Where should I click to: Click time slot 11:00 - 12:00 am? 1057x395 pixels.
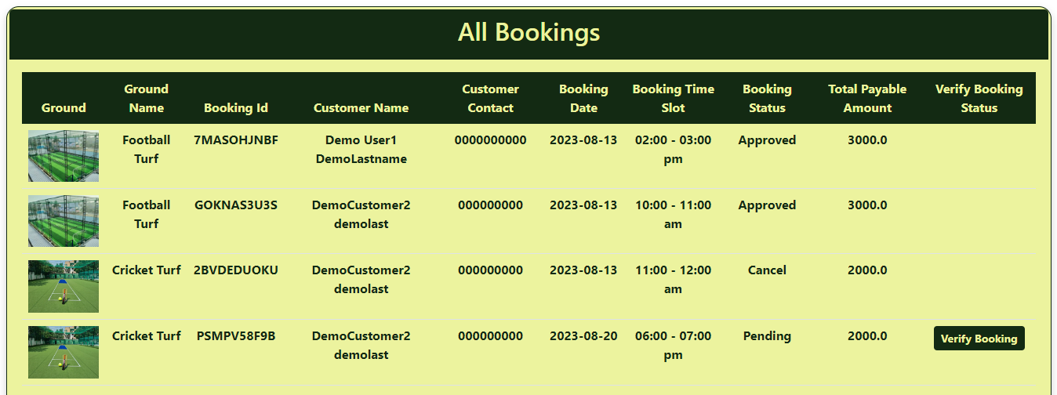pyautogui.click(x=673, y=280)
